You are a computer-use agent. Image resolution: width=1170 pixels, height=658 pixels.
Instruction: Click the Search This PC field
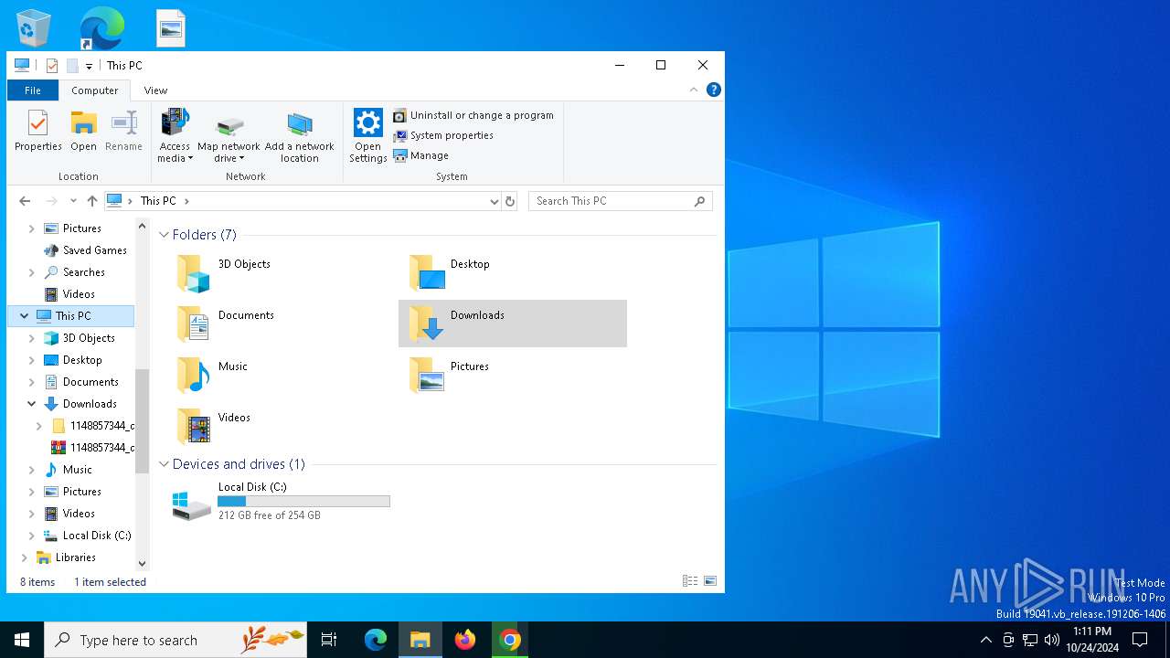(x=620, y=201)
